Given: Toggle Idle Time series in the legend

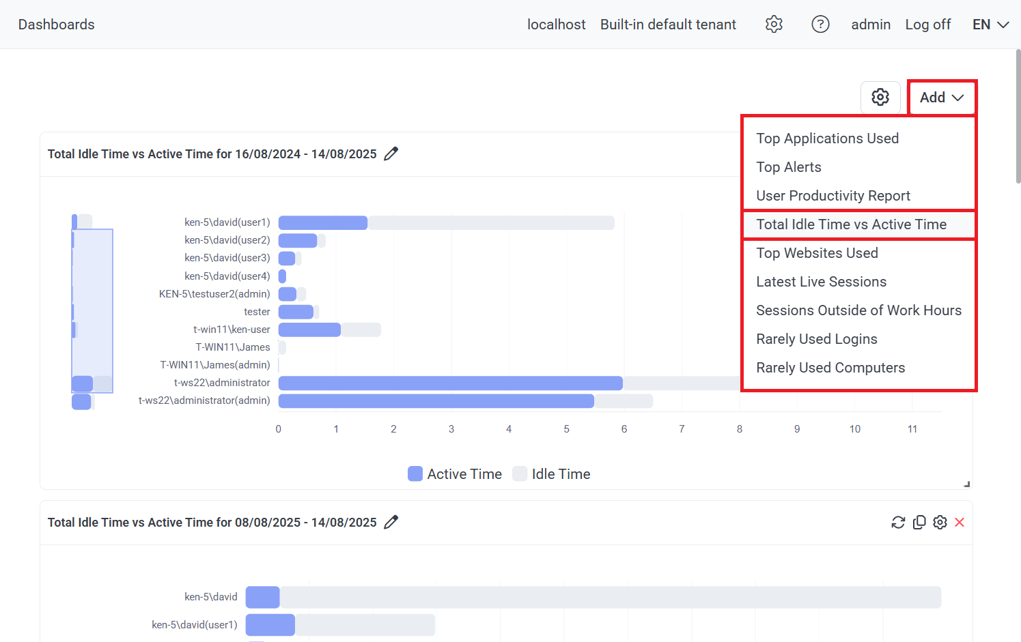Looking at the screenshot, I should 552,474.
